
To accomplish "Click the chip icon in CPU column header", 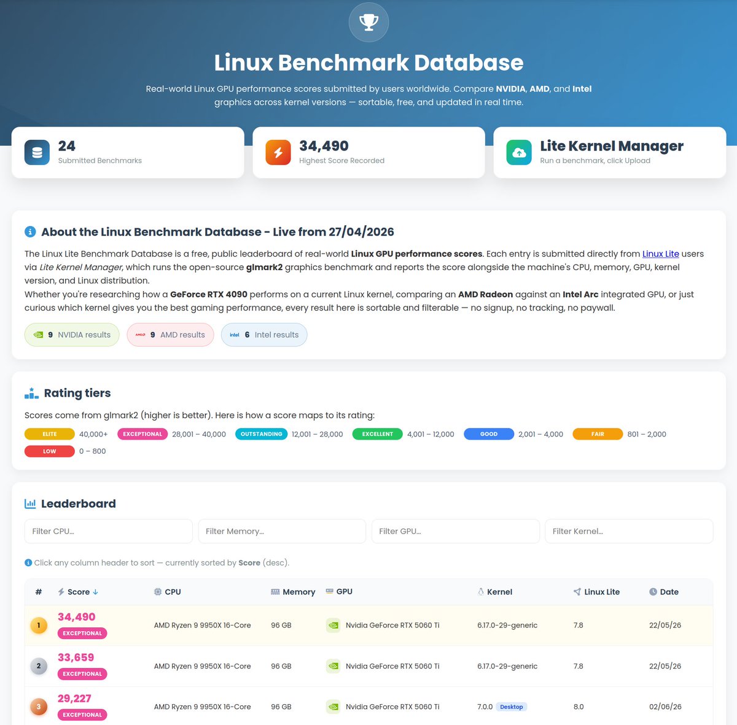I will (x=158, y=592).
